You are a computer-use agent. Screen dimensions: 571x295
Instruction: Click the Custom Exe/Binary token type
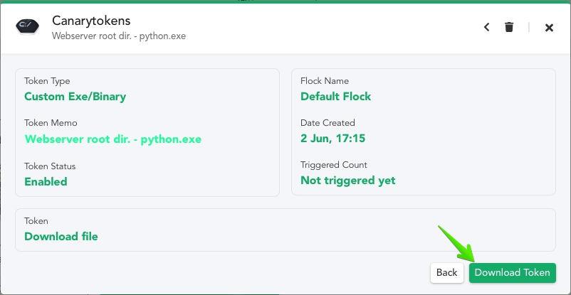pos(75,97)
